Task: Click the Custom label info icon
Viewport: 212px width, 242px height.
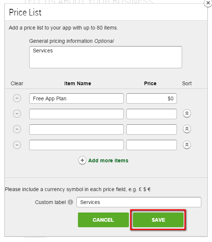Action: pos(70,202)
